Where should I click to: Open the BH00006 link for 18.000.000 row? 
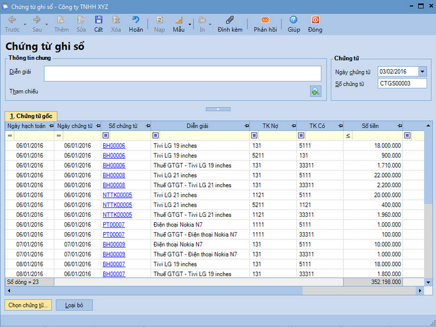coord(114,146)
